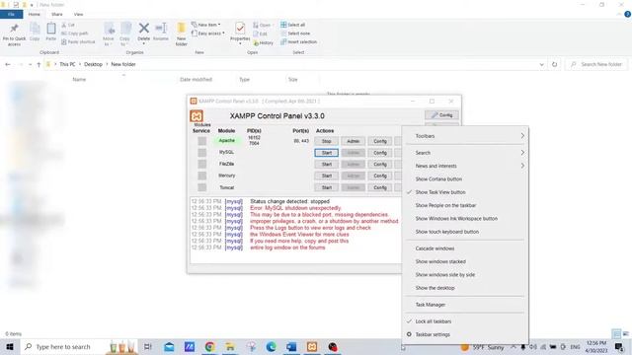Open File Explorer from the taskbar
This screenshot has width=632, height=355.
pyautogui.click(x=230, y=346)
